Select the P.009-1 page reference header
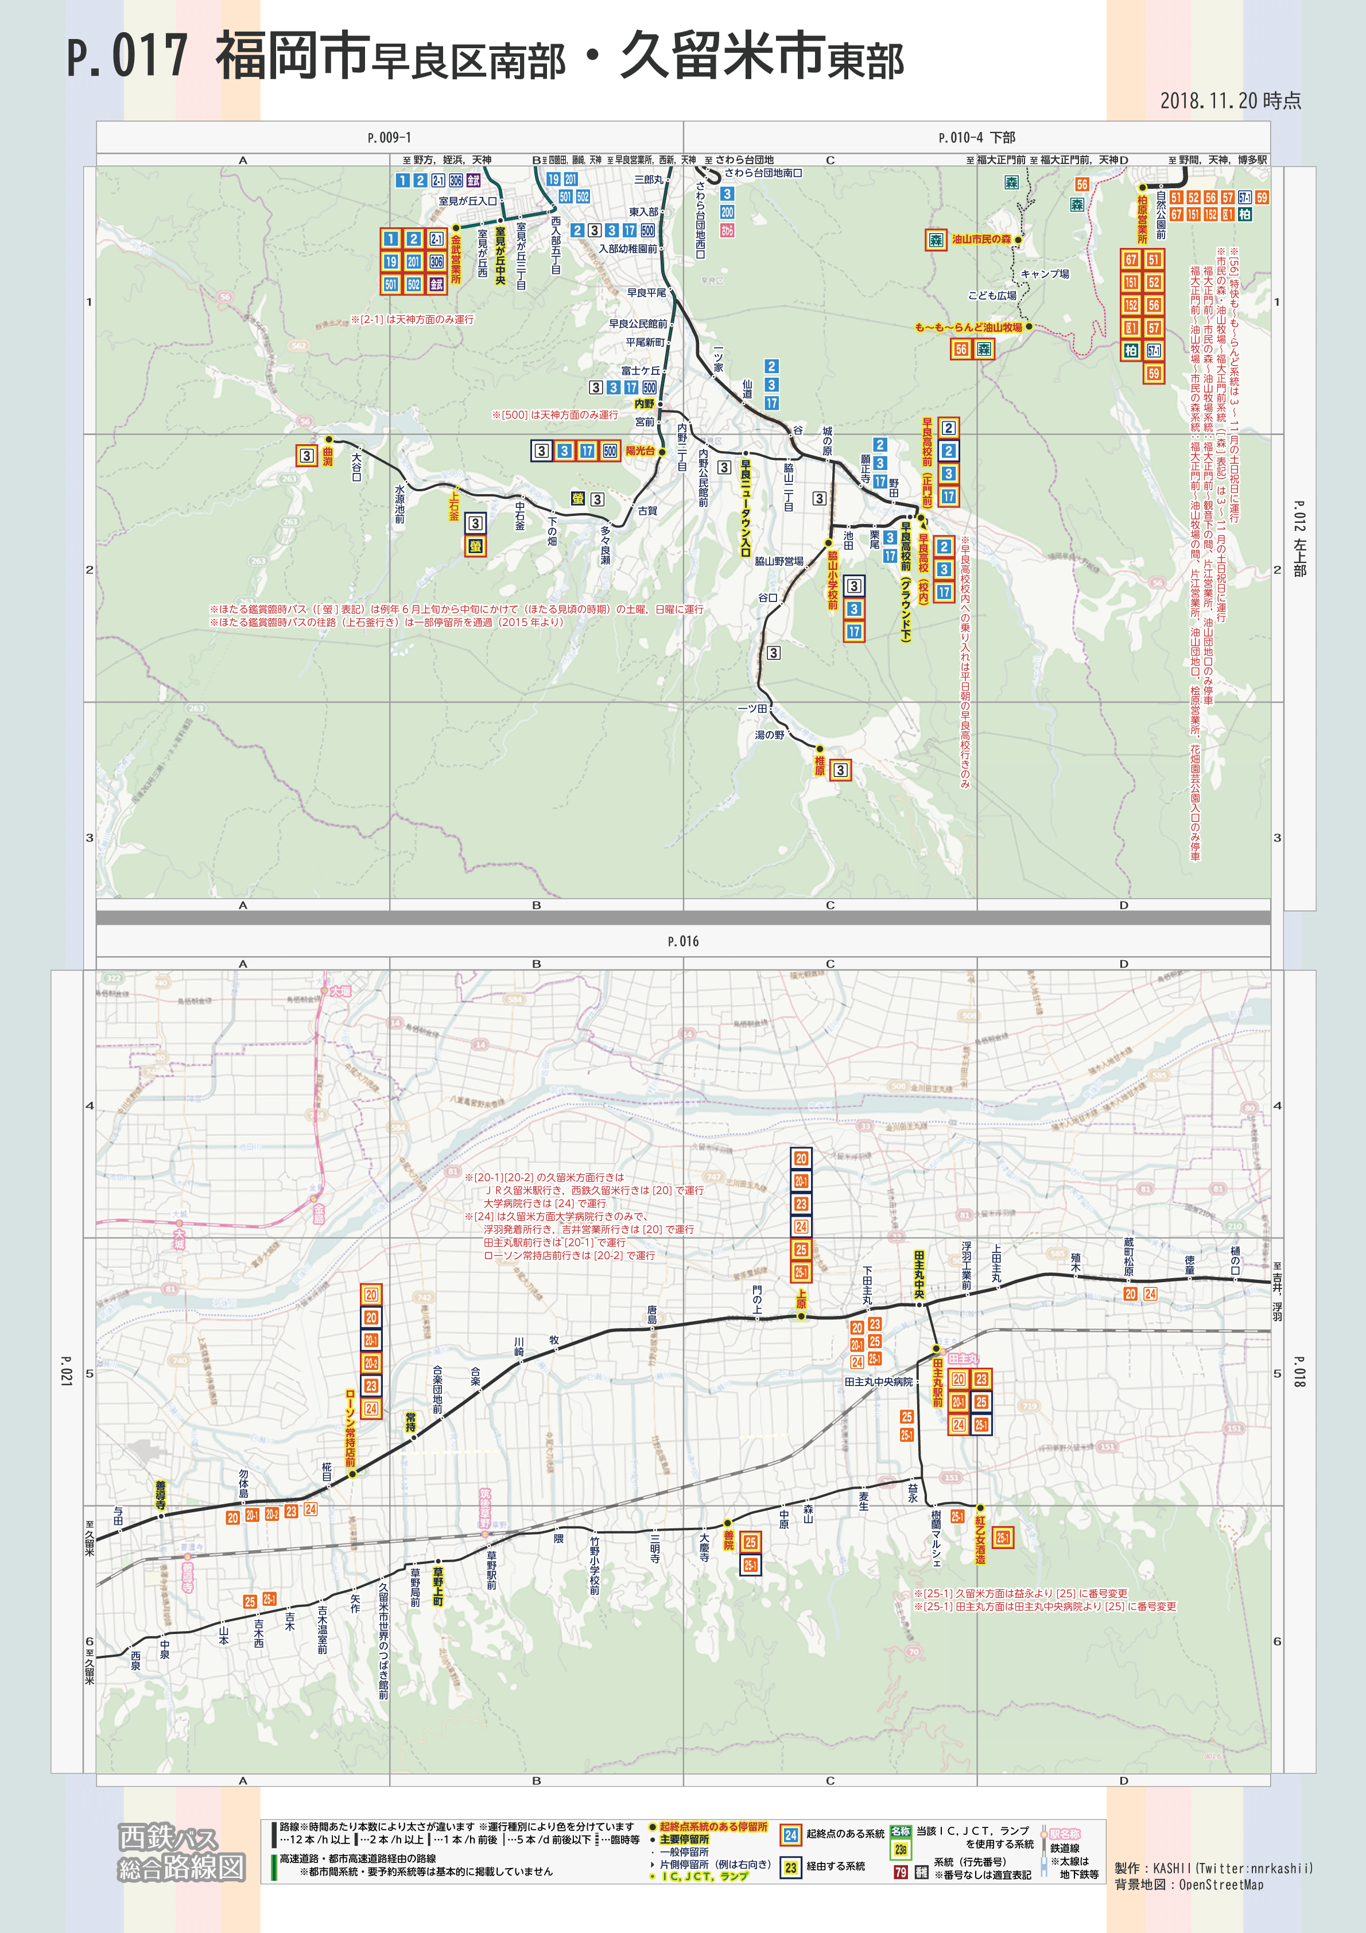 tap(389, 137)
